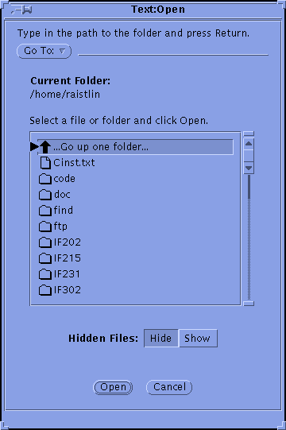Focus the folder path text field
Viewport: 286px width, 430px height.
click(x=173, y=51)
